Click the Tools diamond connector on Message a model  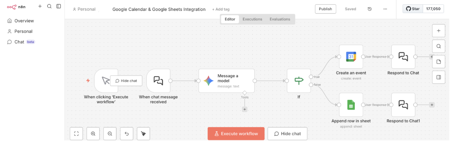(x=245, y=93)
